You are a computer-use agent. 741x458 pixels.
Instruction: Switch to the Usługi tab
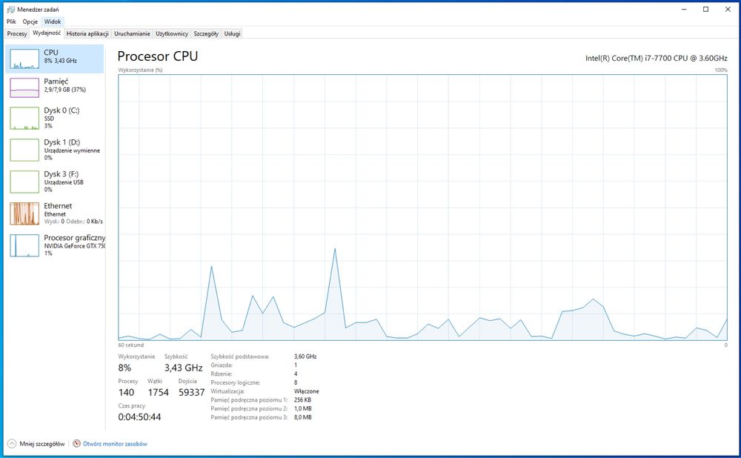[232, 33]
